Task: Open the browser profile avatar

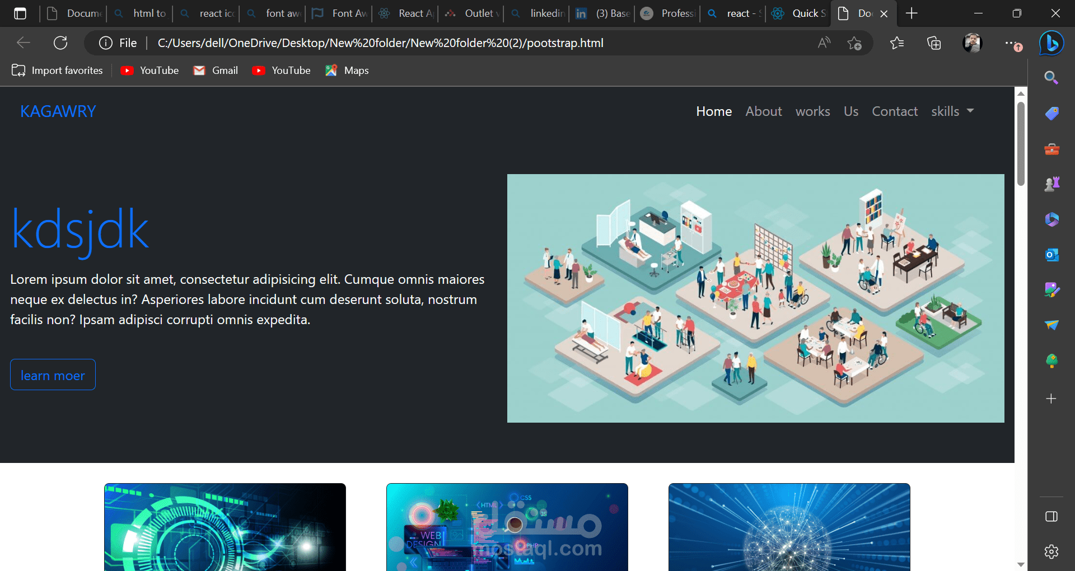Action: [x=973, y=43]
